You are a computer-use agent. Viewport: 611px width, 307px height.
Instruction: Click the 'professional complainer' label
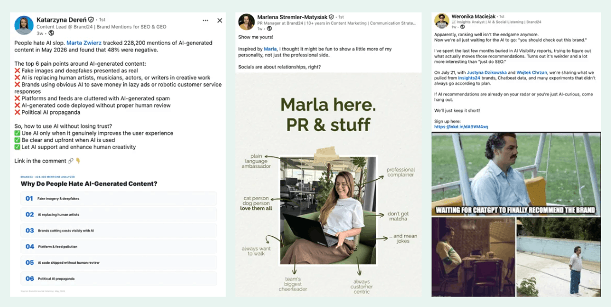(400, 172)
